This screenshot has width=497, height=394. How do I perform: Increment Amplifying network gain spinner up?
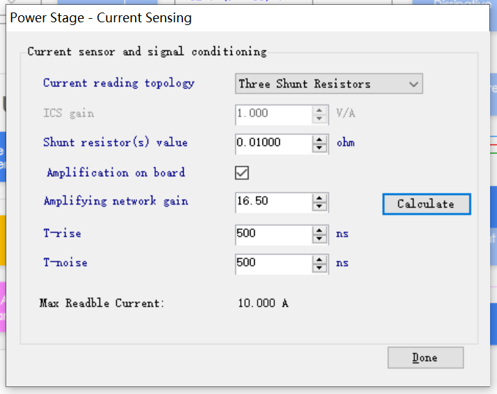(x=319, y=198)
